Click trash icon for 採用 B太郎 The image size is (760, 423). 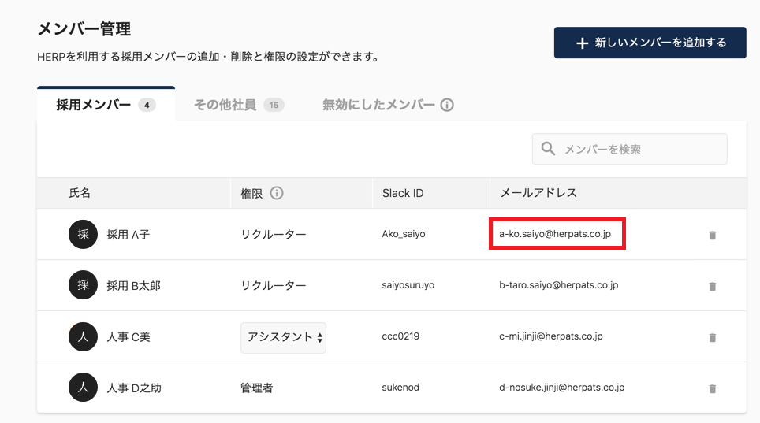click(713, 286)
